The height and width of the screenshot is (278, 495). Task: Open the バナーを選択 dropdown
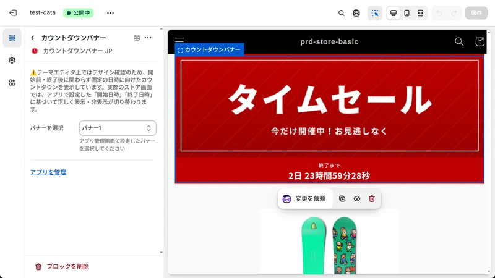pyautogui.click(x=118, y=128)
